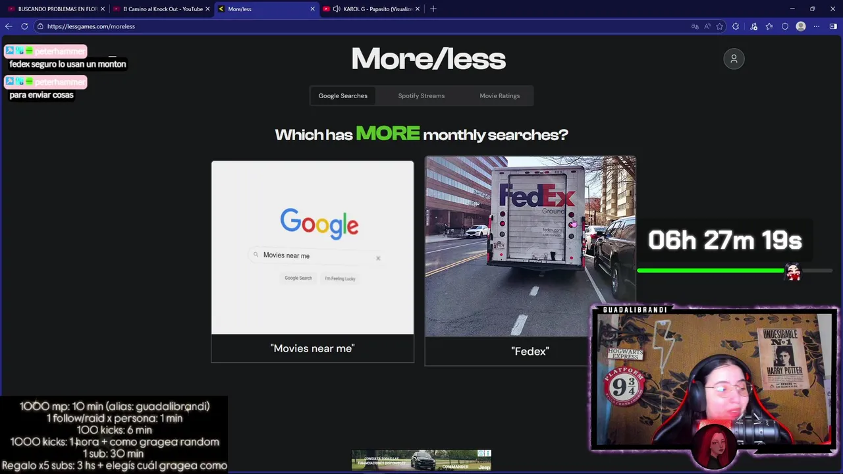Open the media control music note icon
Image resolution: width=843 pixels, height=474 pixels.
pyautogui.click(x=753, y=26)
